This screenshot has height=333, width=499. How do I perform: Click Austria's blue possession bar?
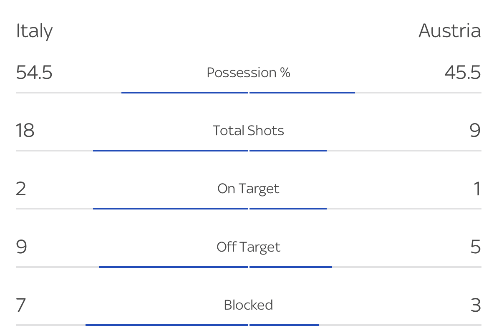click(x=302, y=92)
